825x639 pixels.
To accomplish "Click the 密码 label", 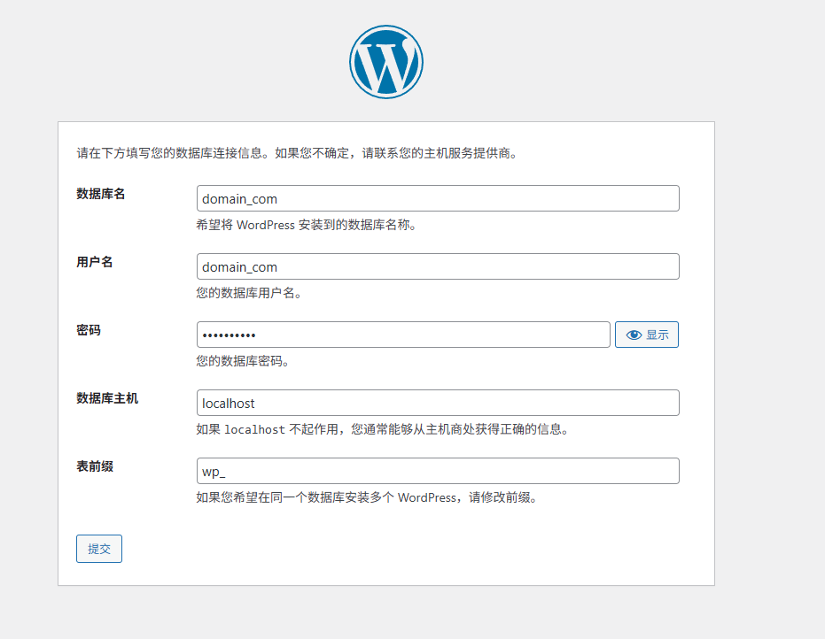I will click(x=89, y=330).
